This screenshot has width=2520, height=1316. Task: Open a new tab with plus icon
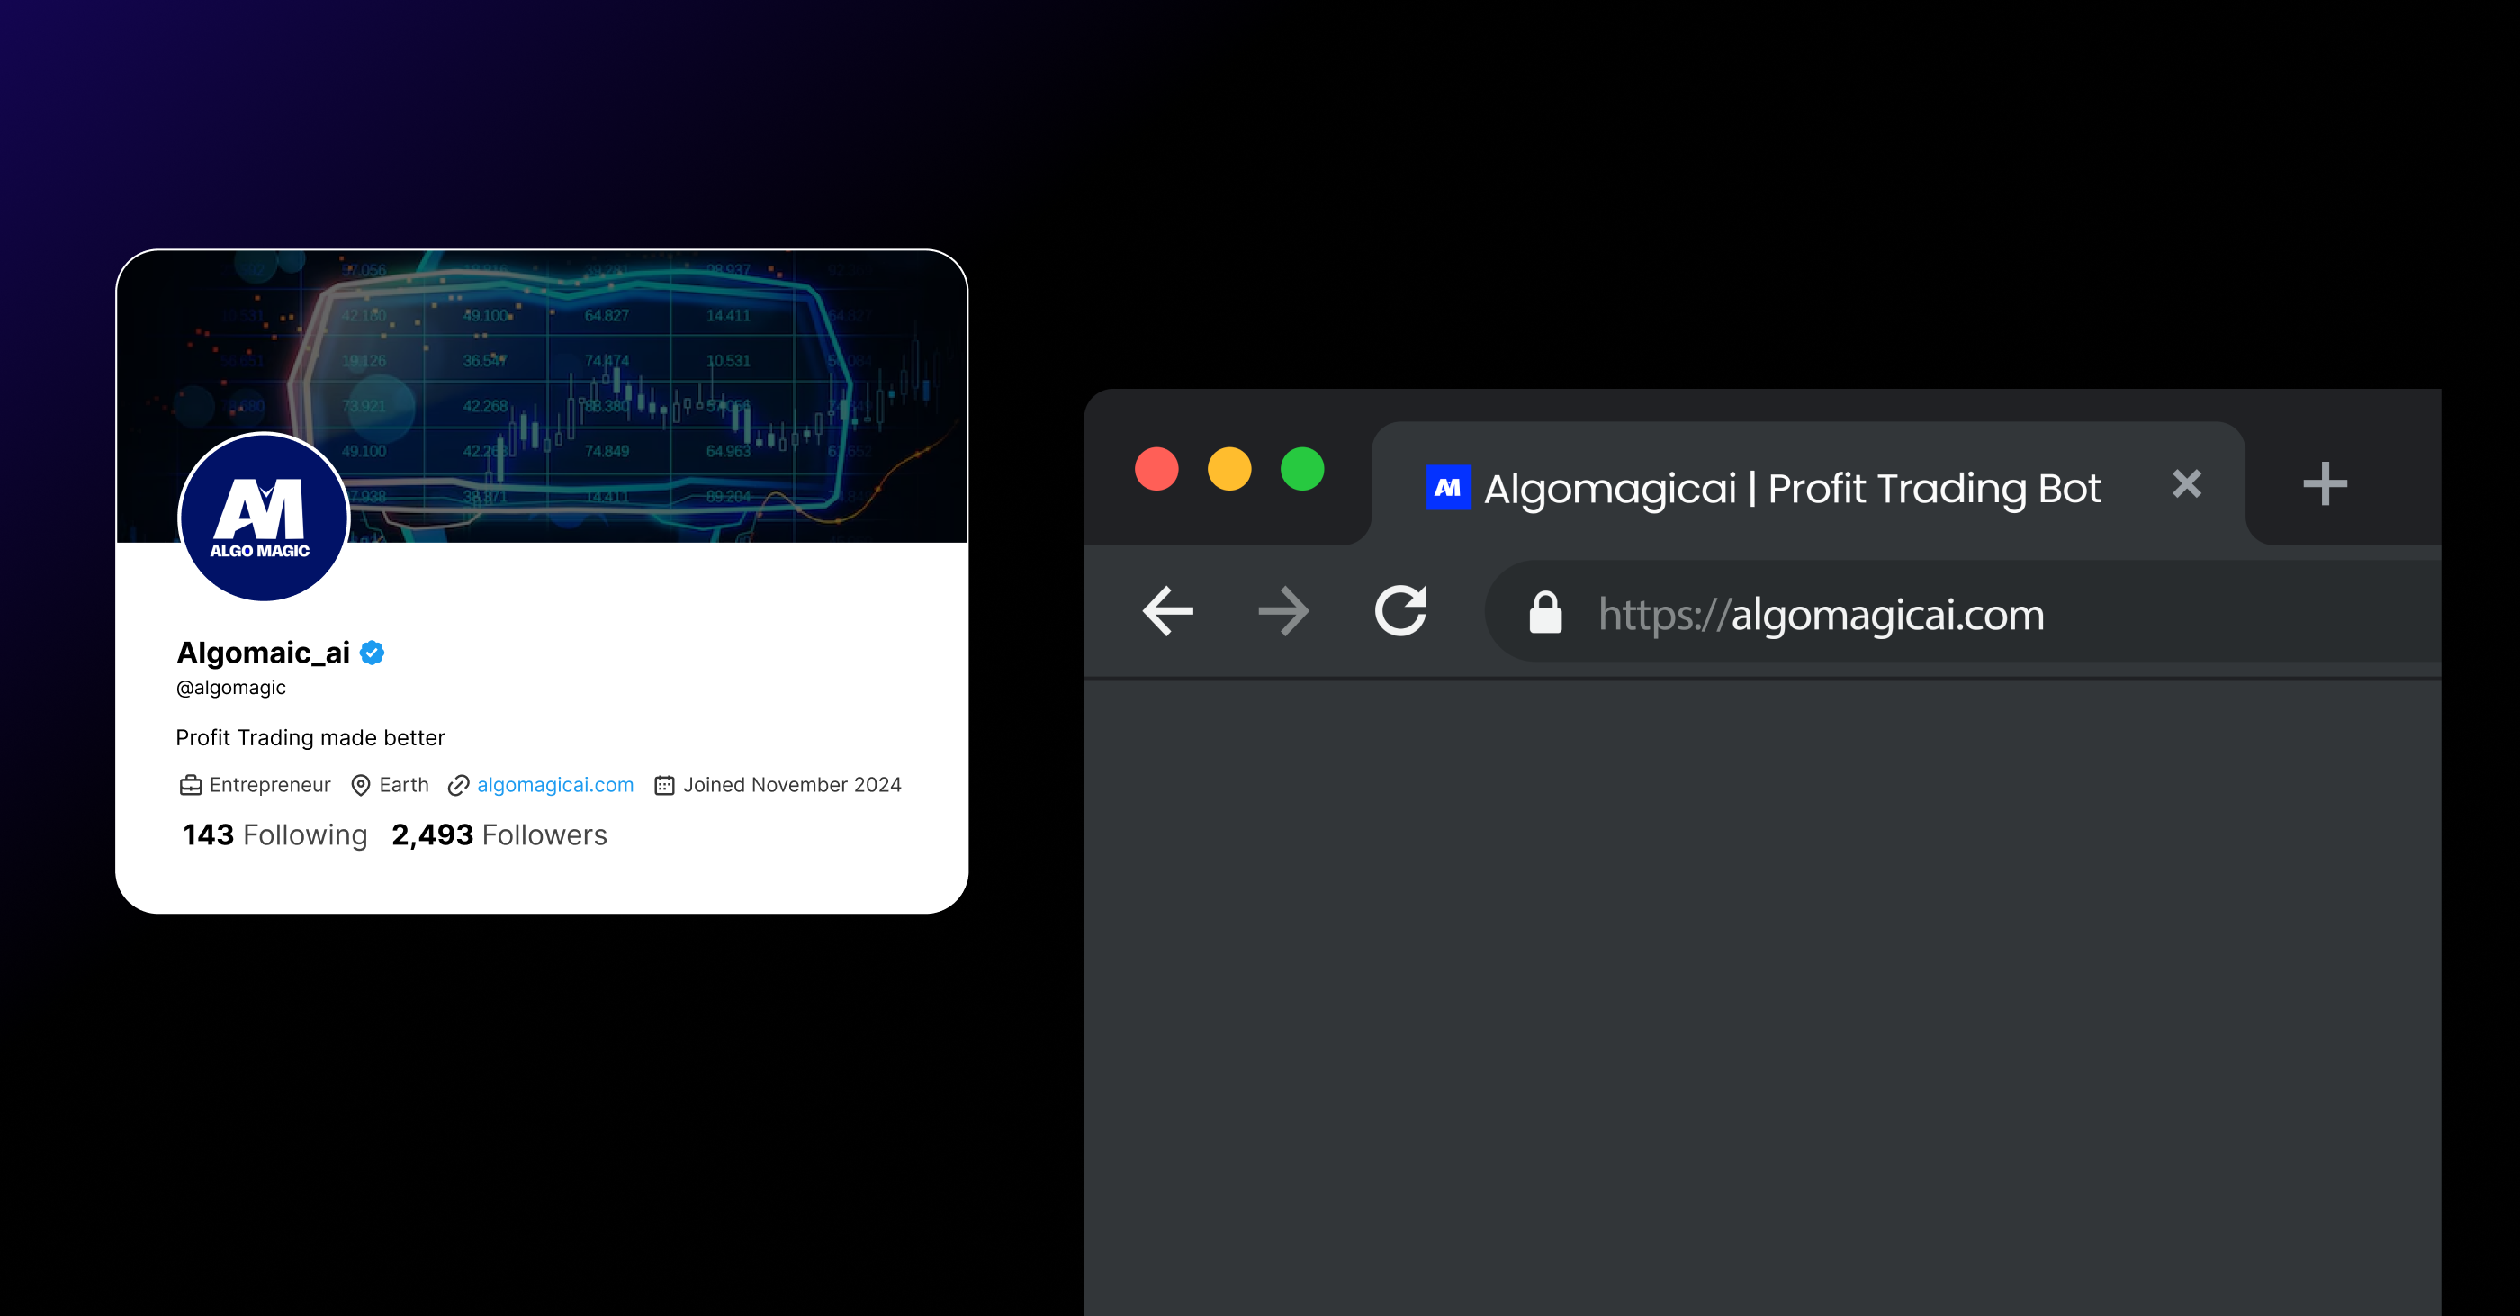(x=2325, y=484)
